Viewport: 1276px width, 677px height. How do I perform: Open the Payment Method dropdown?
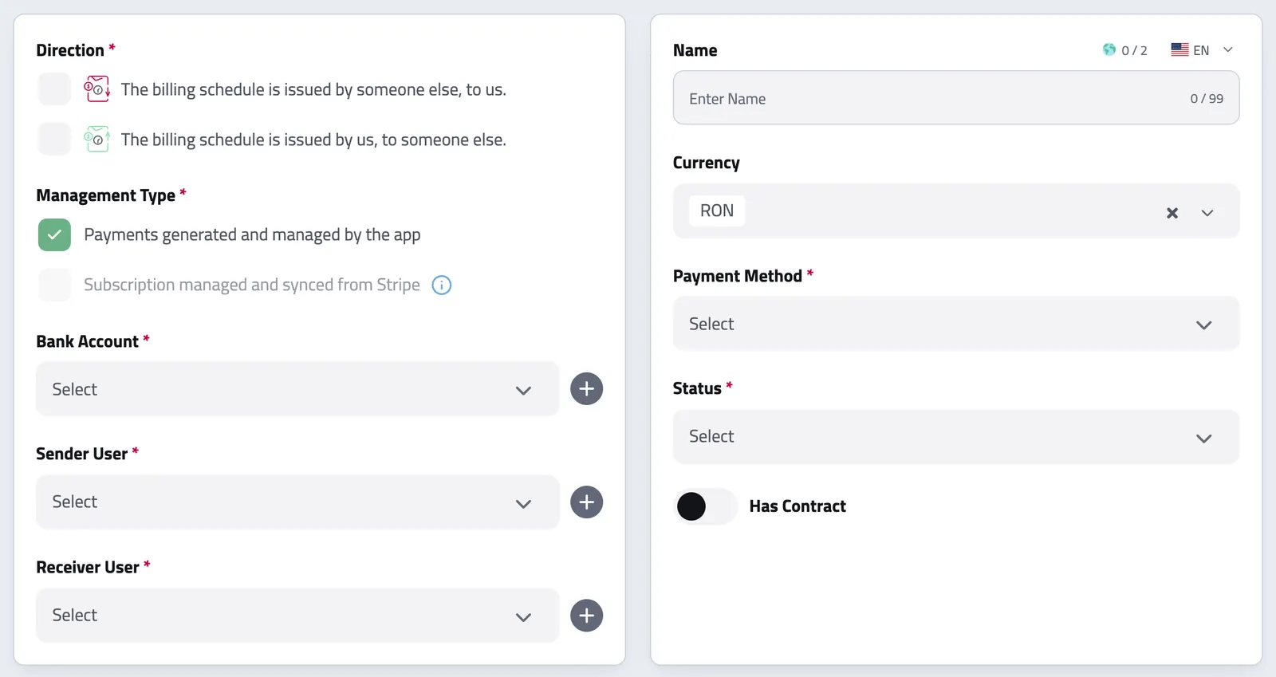(956, 324)
